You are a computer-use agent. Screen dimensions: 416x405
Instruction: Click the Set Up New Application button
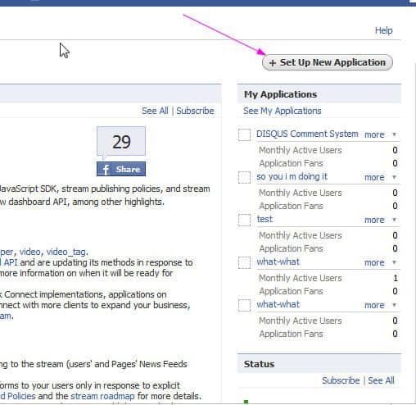328,62
